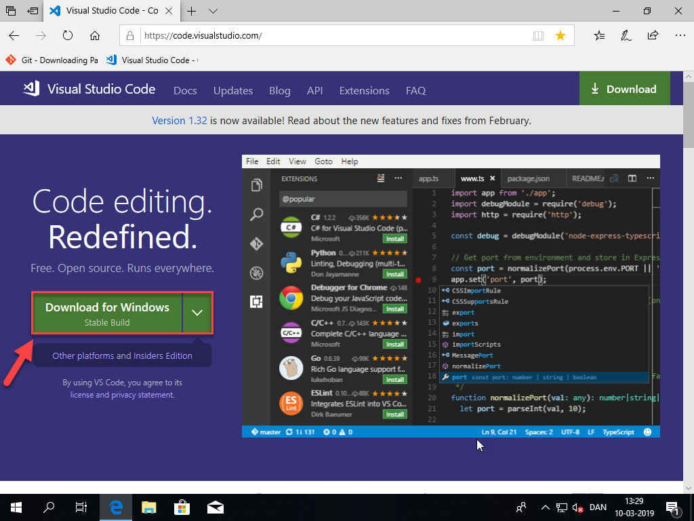Click the browser forward arrow
Image resolution: width=694 pixels, height=521 pixels.
[x=41, y=35]
